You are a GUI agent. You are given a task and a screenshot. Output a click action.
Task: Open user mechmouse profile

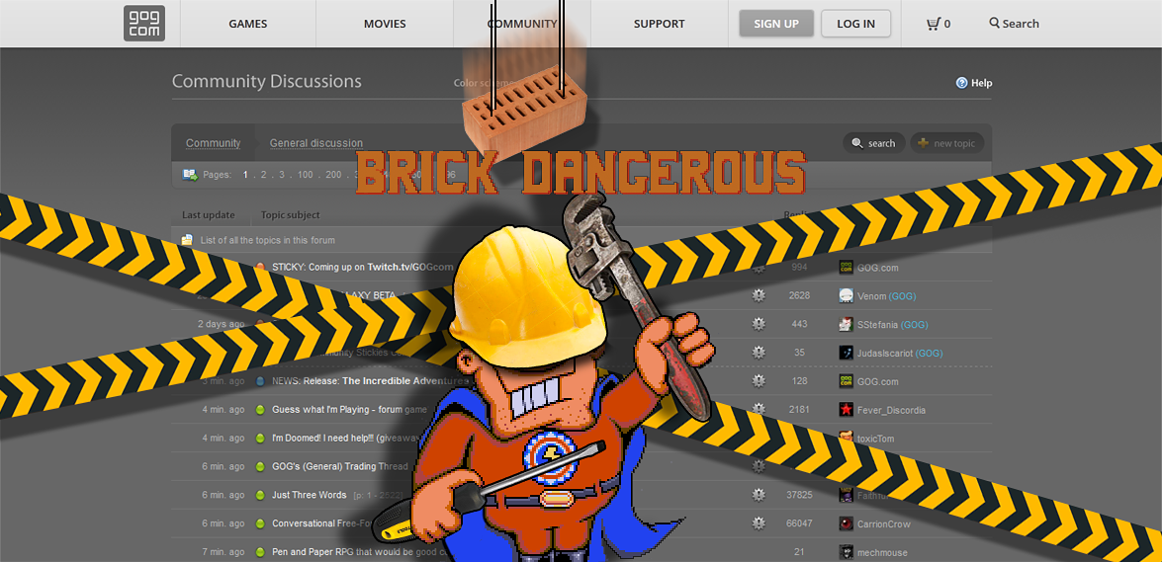[x=882, y=552]
